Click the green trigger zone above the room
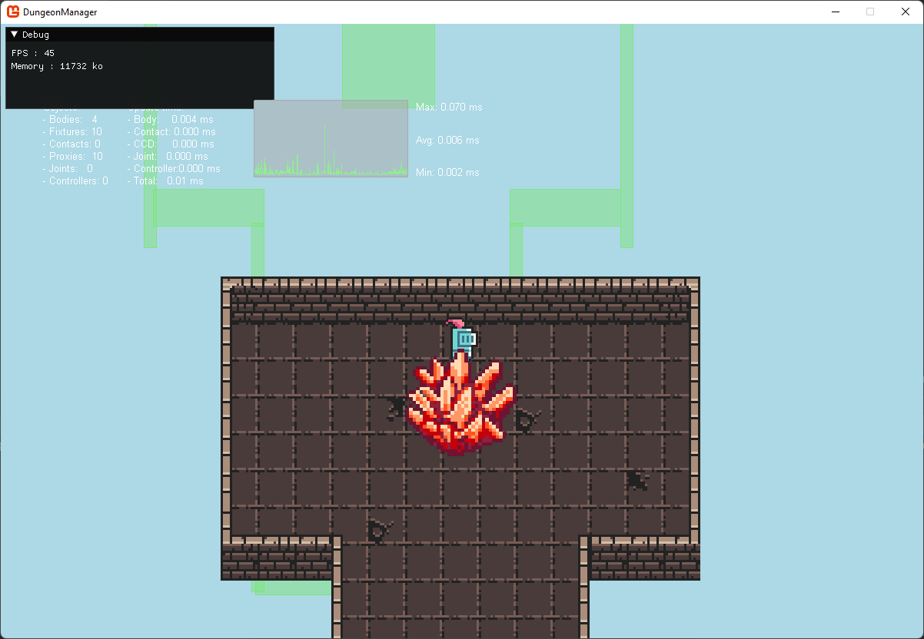The height and width of the screenshot is (639, 924). coord(389,61)
